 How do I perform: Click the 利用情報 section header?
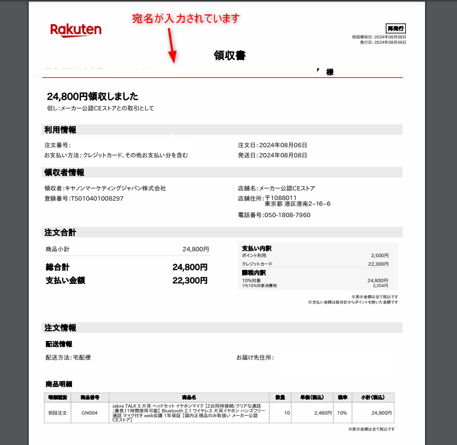click(x=60, y=130)
